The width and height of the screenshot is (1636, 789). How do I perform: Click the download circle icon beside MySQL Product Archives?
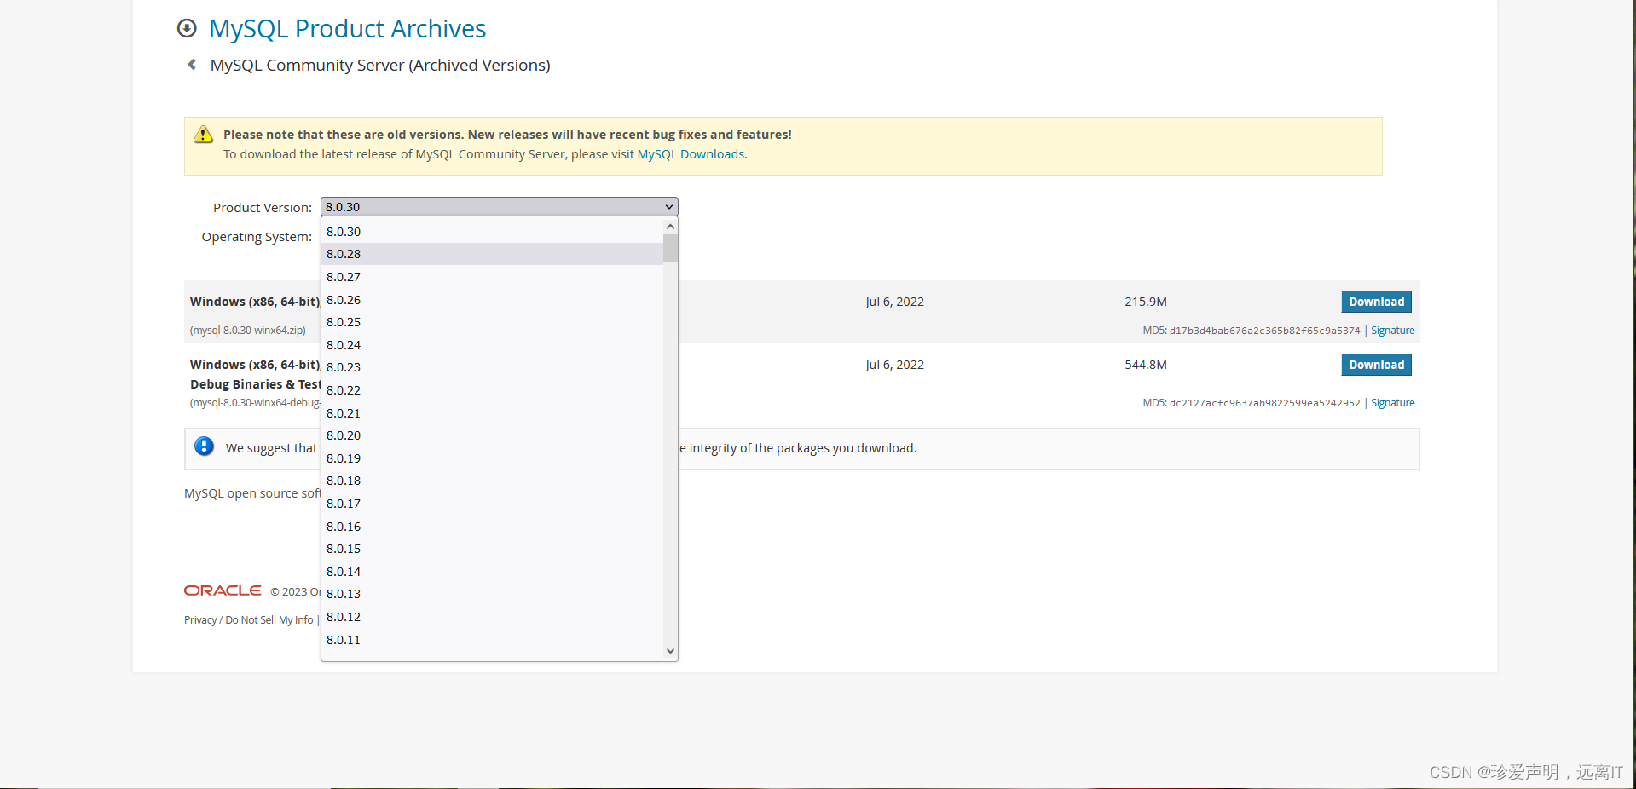click(x=187, y=28)
